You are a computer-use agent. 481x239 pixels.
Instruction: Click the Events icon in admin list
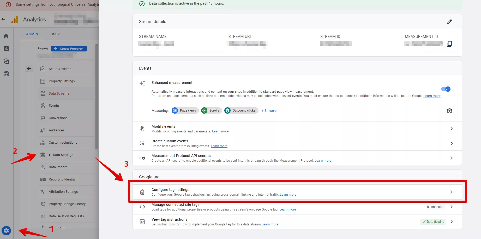43,106
